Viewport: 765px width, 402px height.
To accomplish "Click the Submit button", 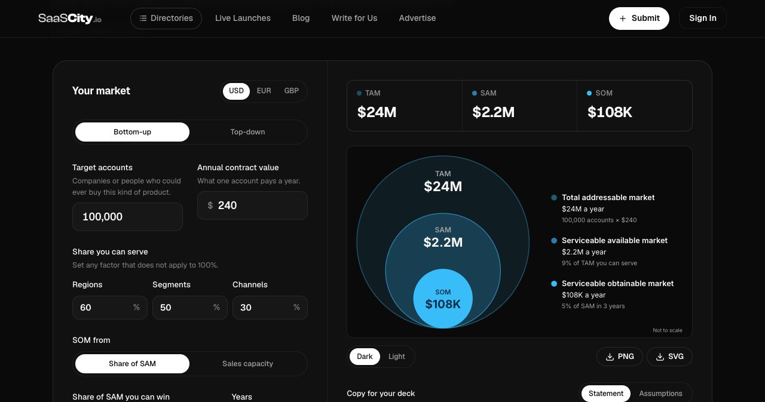I will pos(639,19).
